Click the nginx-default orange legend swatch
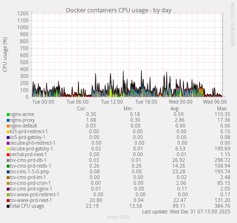The width and height of the screenshot is (237, 223). tap(8, 126)
